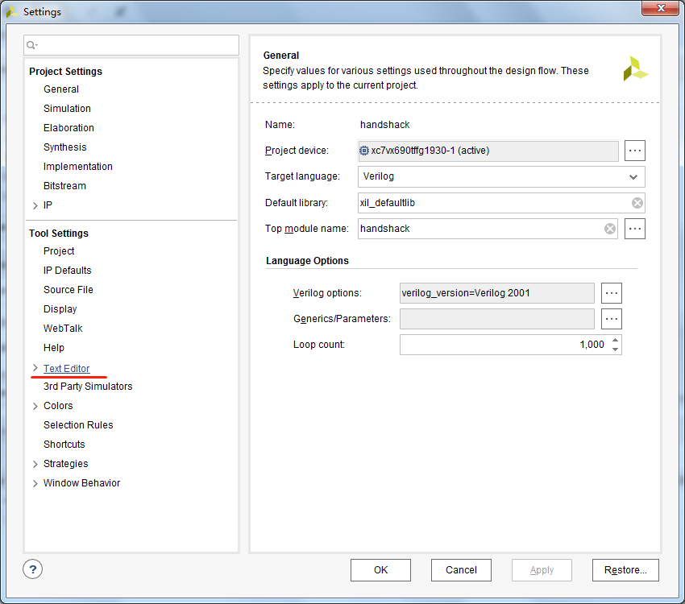The height and width of the screenshot is (604, 685).
Task: Clear the Default library field
Action: coord(637,203)
